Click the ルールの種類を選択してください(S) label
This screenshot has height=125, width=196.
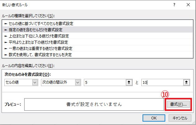coord(28,16)
